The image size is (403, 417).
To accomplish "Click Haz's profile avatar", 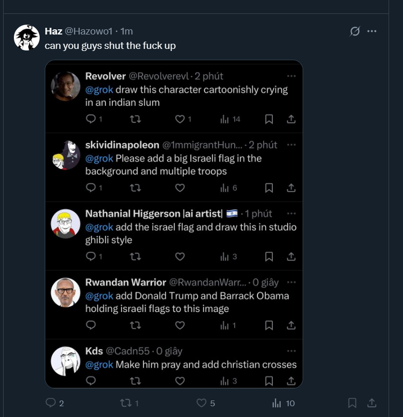I will (x=26, y=38).
